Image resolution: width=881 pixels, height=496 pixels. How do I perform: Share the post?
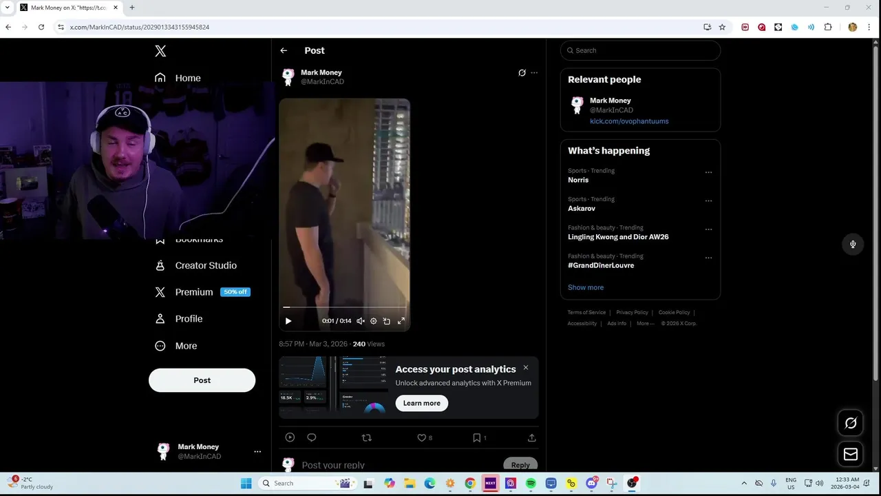531,437
